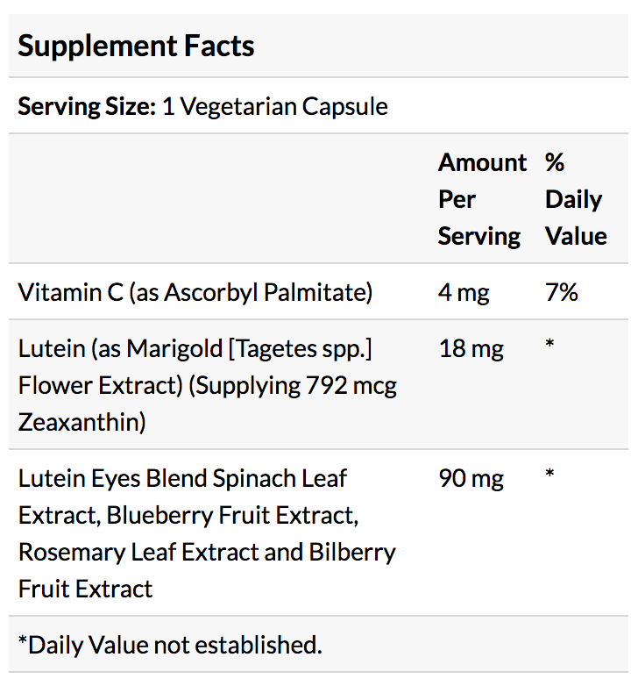Viewport: 638px width, 686px height.
Task: Select the Serving Size label
Action: point(87,106)
